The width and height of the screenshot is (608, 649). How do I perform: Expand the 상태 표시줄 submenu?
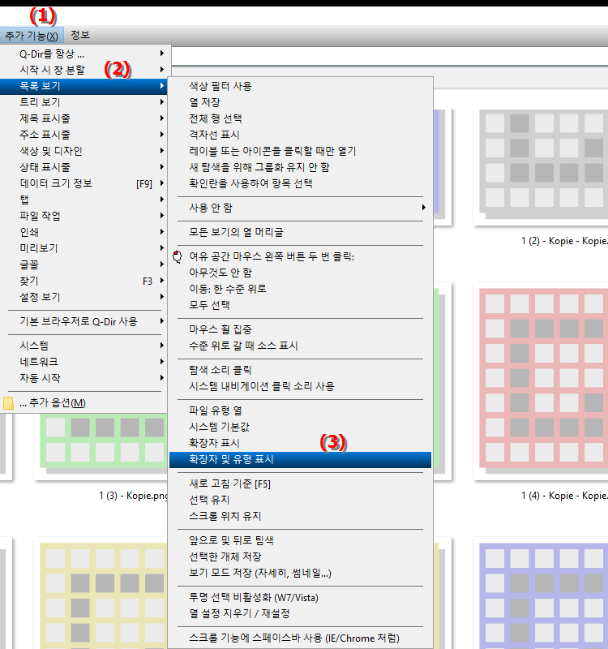coord(84,167)
